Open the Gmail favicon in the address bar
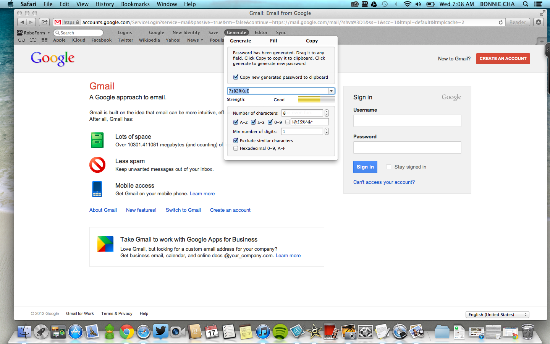 [58, 22]
